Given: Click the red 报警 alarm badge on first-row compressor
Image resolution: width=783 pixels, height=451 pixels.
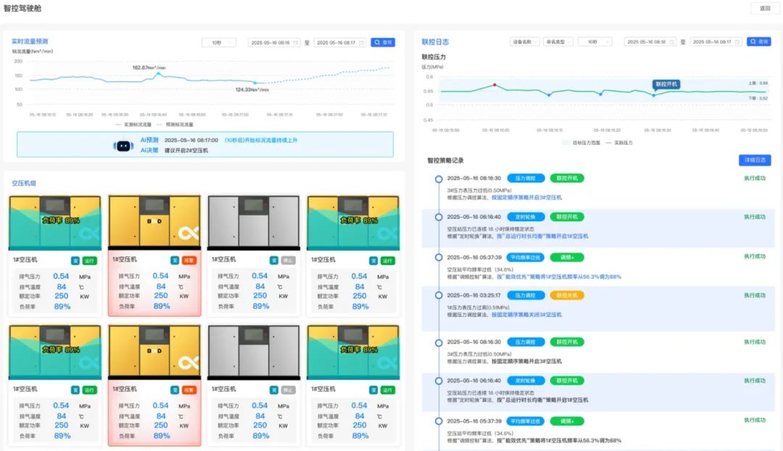Looking at the screenshot, I should pyautogui.click(x=188, y=260).
